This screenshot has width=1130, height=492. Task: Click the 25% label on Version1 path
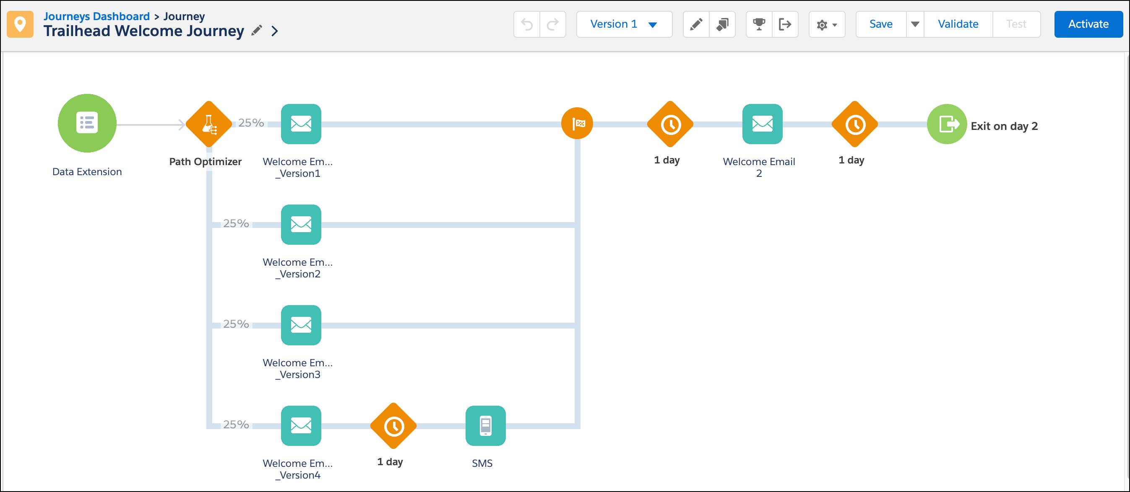pyautogui.click(x=251, y=123)
